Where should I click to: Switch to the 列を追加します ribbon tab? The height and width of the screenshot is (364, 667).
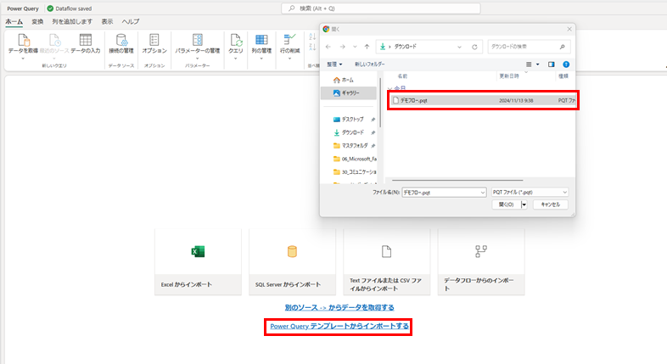click(x=72, y=22)
